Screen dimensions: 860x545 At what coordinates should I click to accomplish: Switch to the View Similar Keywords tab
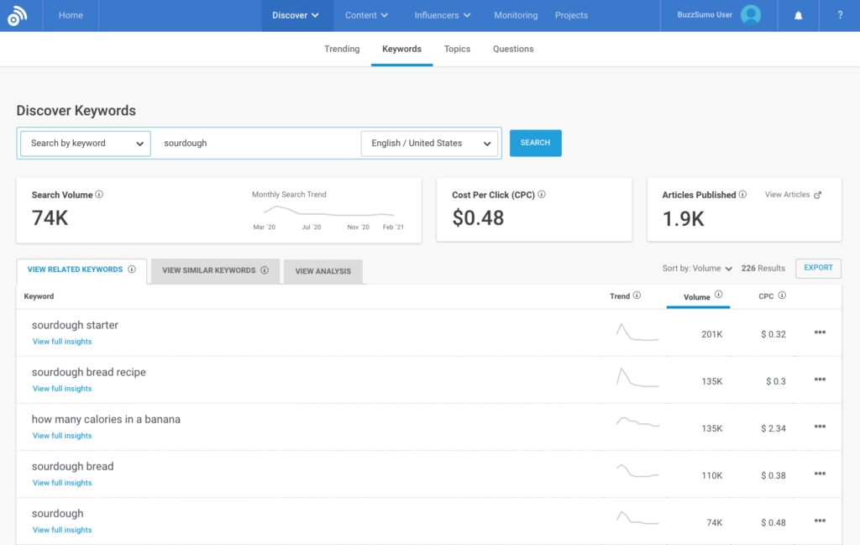[208, 271]
